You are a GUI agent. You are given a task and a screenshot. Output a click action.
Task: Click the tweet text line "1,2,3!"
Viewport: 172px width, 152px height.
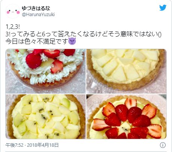(x=13, y=27)
